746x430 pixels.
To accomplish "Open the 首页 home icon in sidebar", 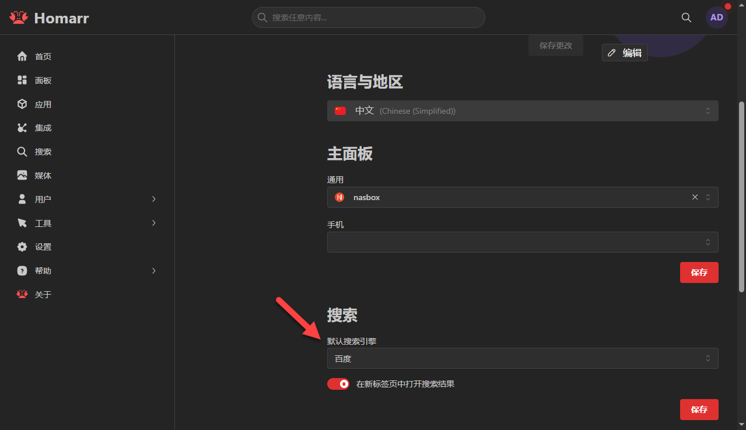I will tap(22, 56).
